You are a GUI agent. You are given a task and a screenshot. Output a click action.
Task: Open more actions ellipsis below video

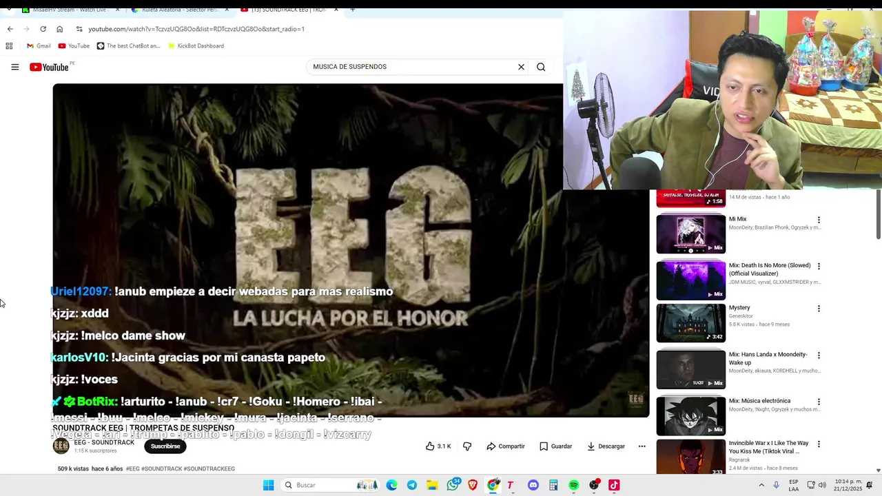[x=642, y=446]
